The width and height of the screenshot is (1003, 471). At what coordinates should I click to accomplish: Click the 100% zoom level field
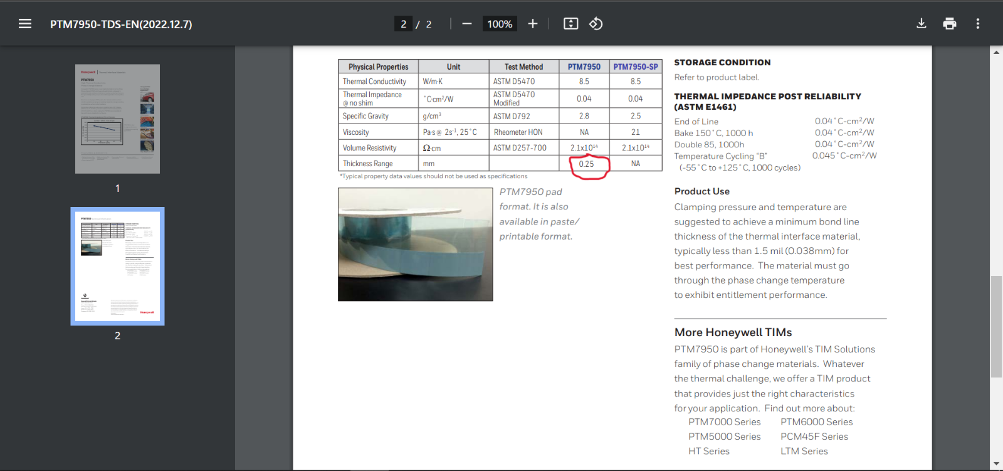(x=500, y=24)
